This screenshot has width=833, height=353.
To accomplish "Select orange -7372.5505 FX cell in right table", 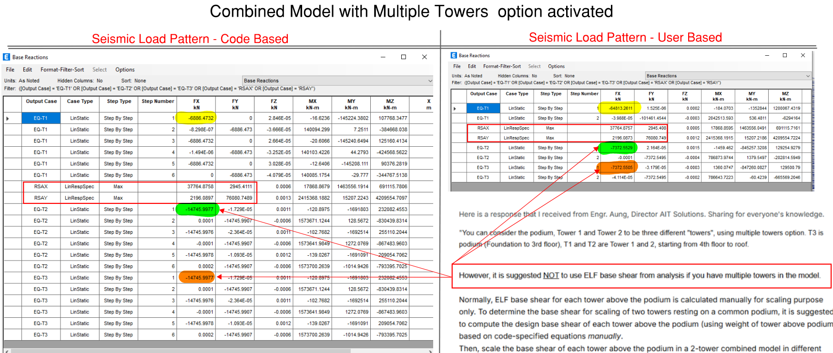I will [618, 168].
